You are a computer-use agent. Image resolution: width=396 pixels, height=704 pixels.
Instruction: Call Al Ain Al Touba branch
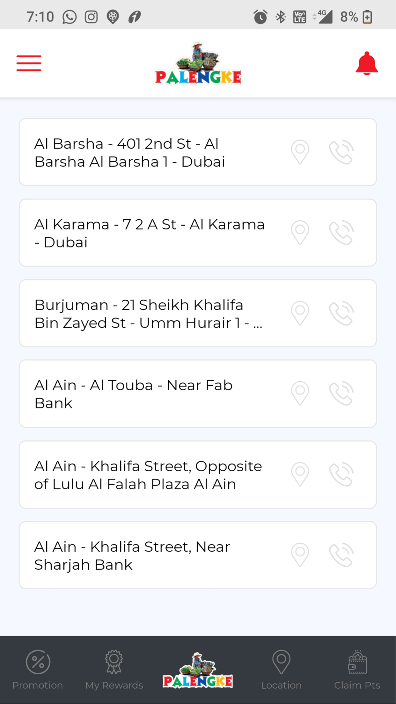point(341,394)
